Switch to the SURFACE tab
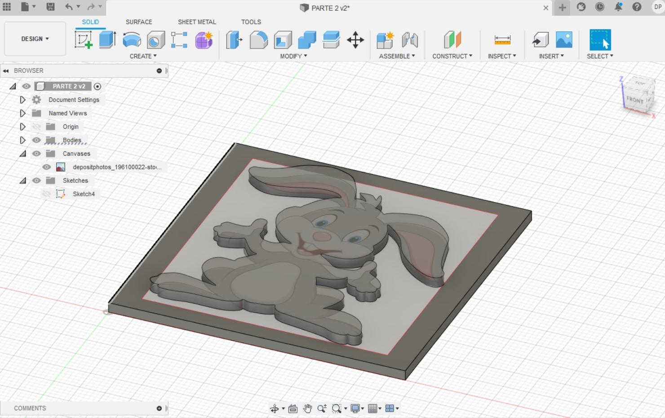Image resolution: width=665 pixels, height=418 pixels. tap(139, 22)
